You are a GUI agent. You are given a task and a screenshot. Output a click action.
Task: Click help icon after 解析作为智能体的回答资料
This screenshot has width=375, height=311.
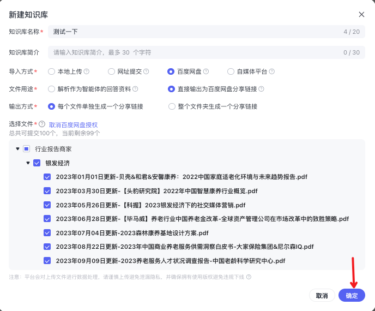[x=135, y=89]
